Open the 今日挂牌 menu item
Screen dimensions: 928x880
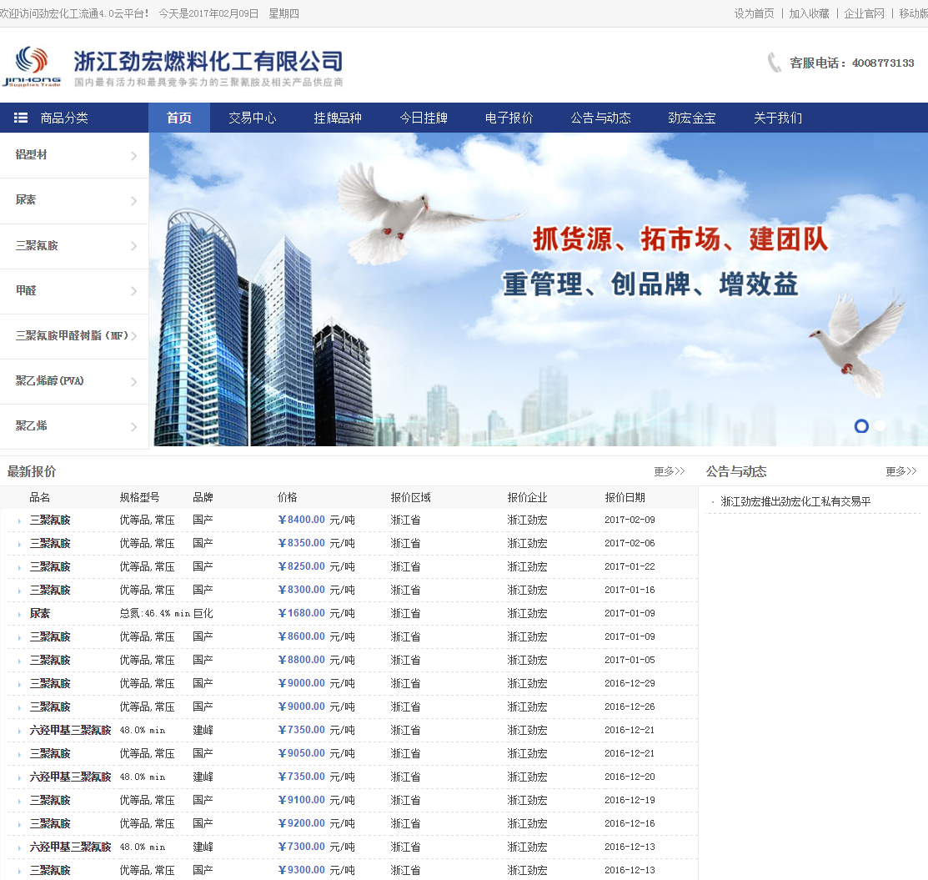(424, 118)
